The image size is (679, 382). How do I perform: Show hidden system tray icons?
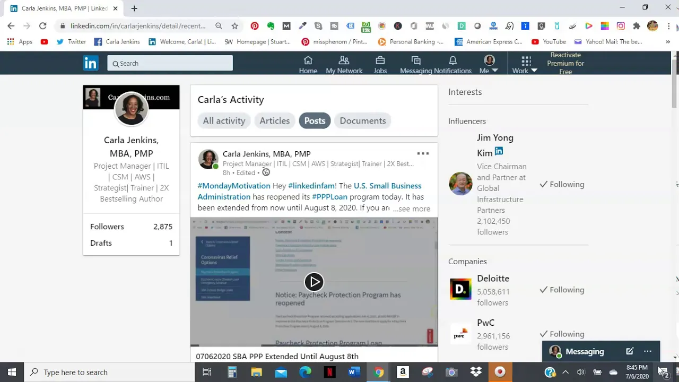(x=565, y=372)
